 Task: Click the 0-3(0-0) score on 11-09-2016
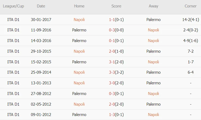coord(116,30)
